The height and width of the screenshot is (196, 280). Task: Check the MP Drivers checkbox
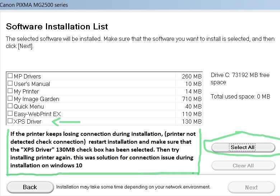tap(10, 76)
